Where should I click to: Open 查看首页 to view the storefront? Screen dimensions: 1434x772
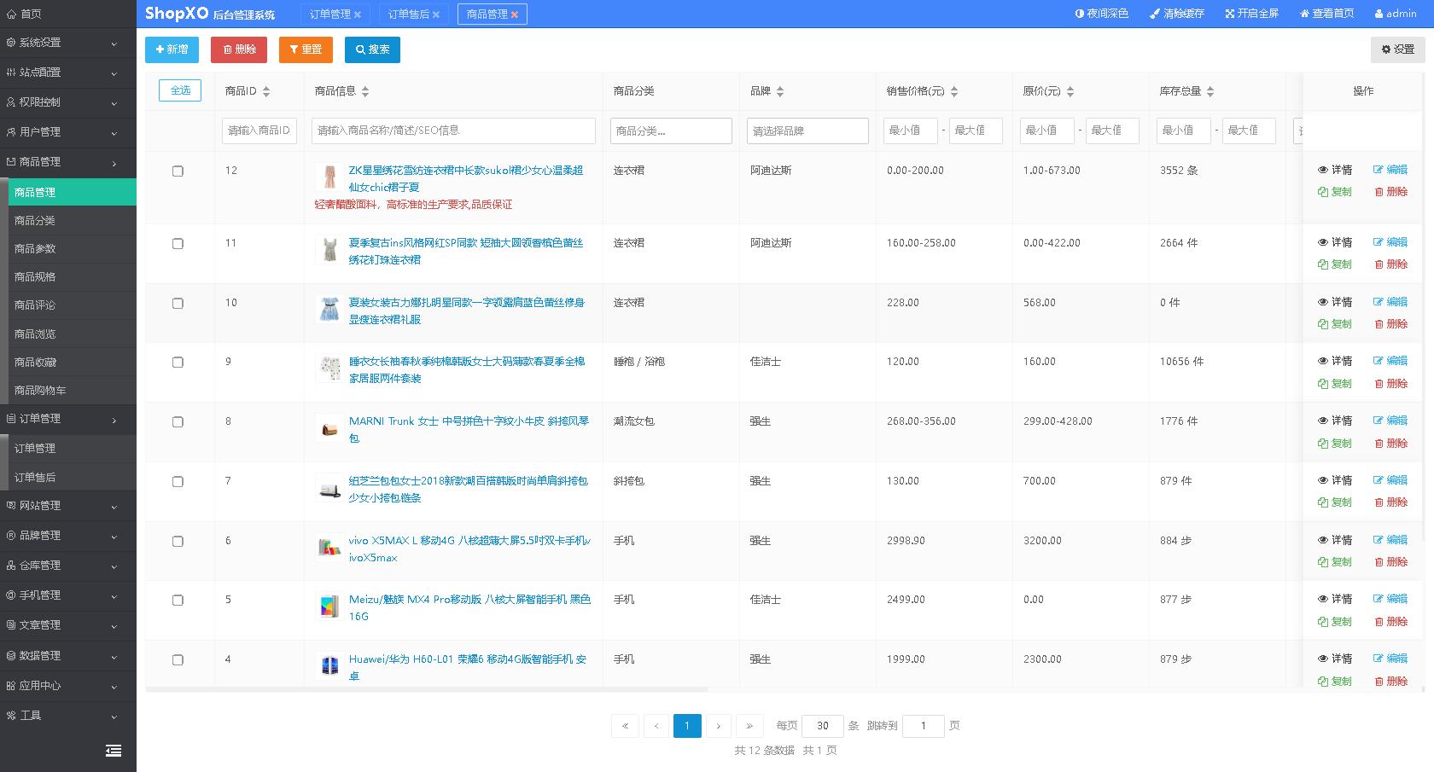click(1324, 13)
